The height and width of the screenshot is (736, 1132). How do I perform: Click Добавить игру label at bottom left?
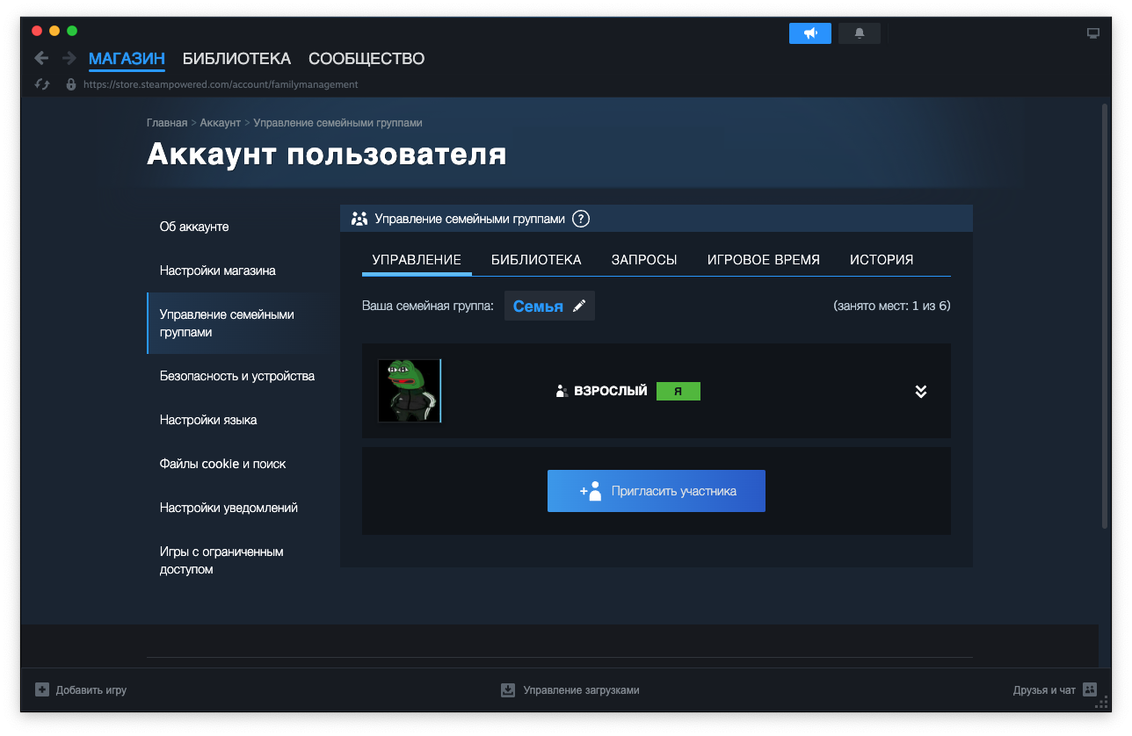pos(91,690)
